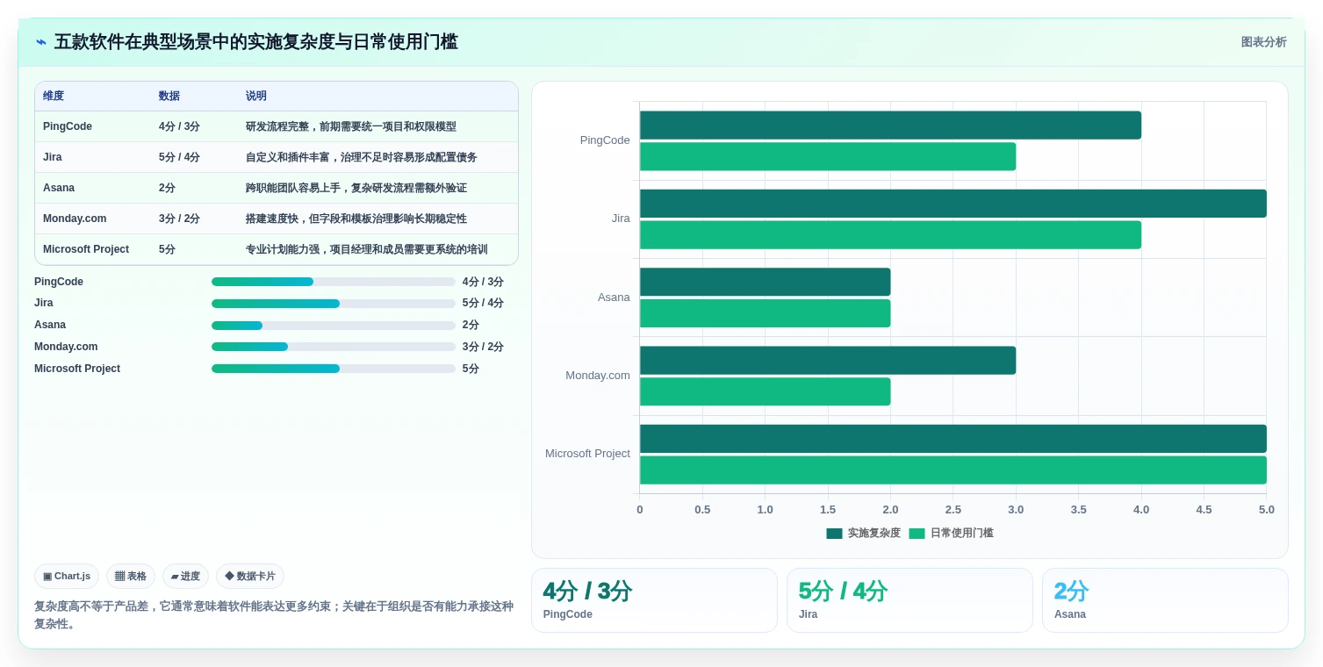Image resolution: width=1323 pixels, height=667 pixels.
Task: Click the Monday.com 实施复杂度 dark bar in chart
Action: (828, 360)
